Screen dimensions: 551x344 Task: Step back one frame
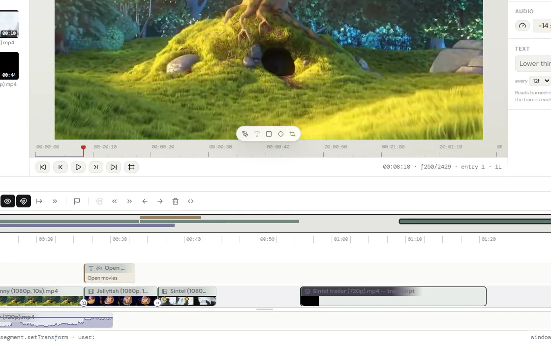(61, 167)
